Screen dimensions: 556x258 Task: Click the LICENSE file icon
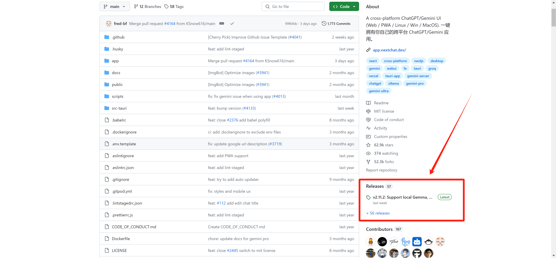pyautogui.click(x=107, y=250)
